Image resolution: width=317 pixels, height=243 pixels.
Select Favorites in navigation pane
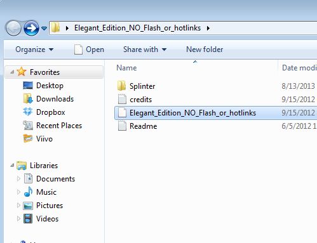point(44,72)
